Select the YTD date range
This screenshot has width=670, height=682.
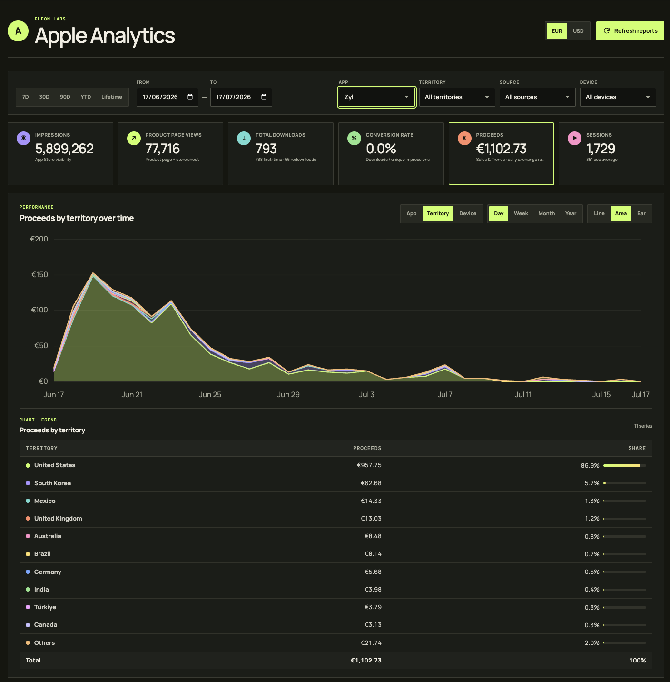86,97
